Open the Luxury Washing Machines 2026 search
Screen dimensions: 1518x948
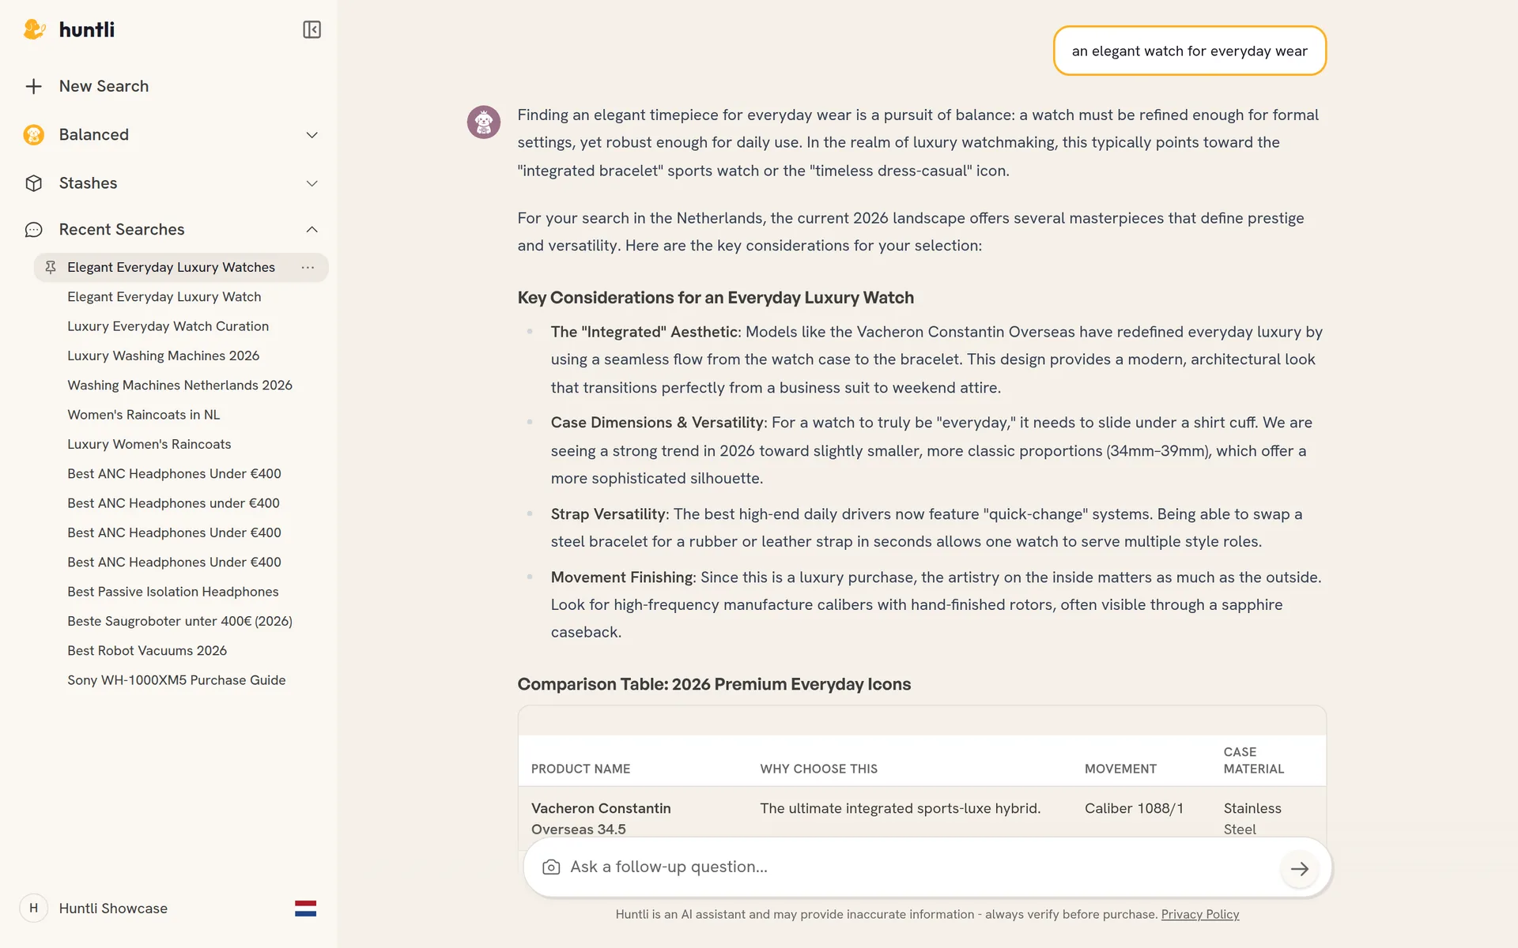pyautogui.click(x=163, y=355)
